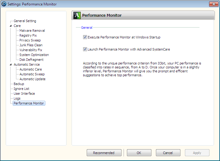Viewport: 220px width, 161px height.
Task: Select the Automatic Service category
Action: (27, 64)
